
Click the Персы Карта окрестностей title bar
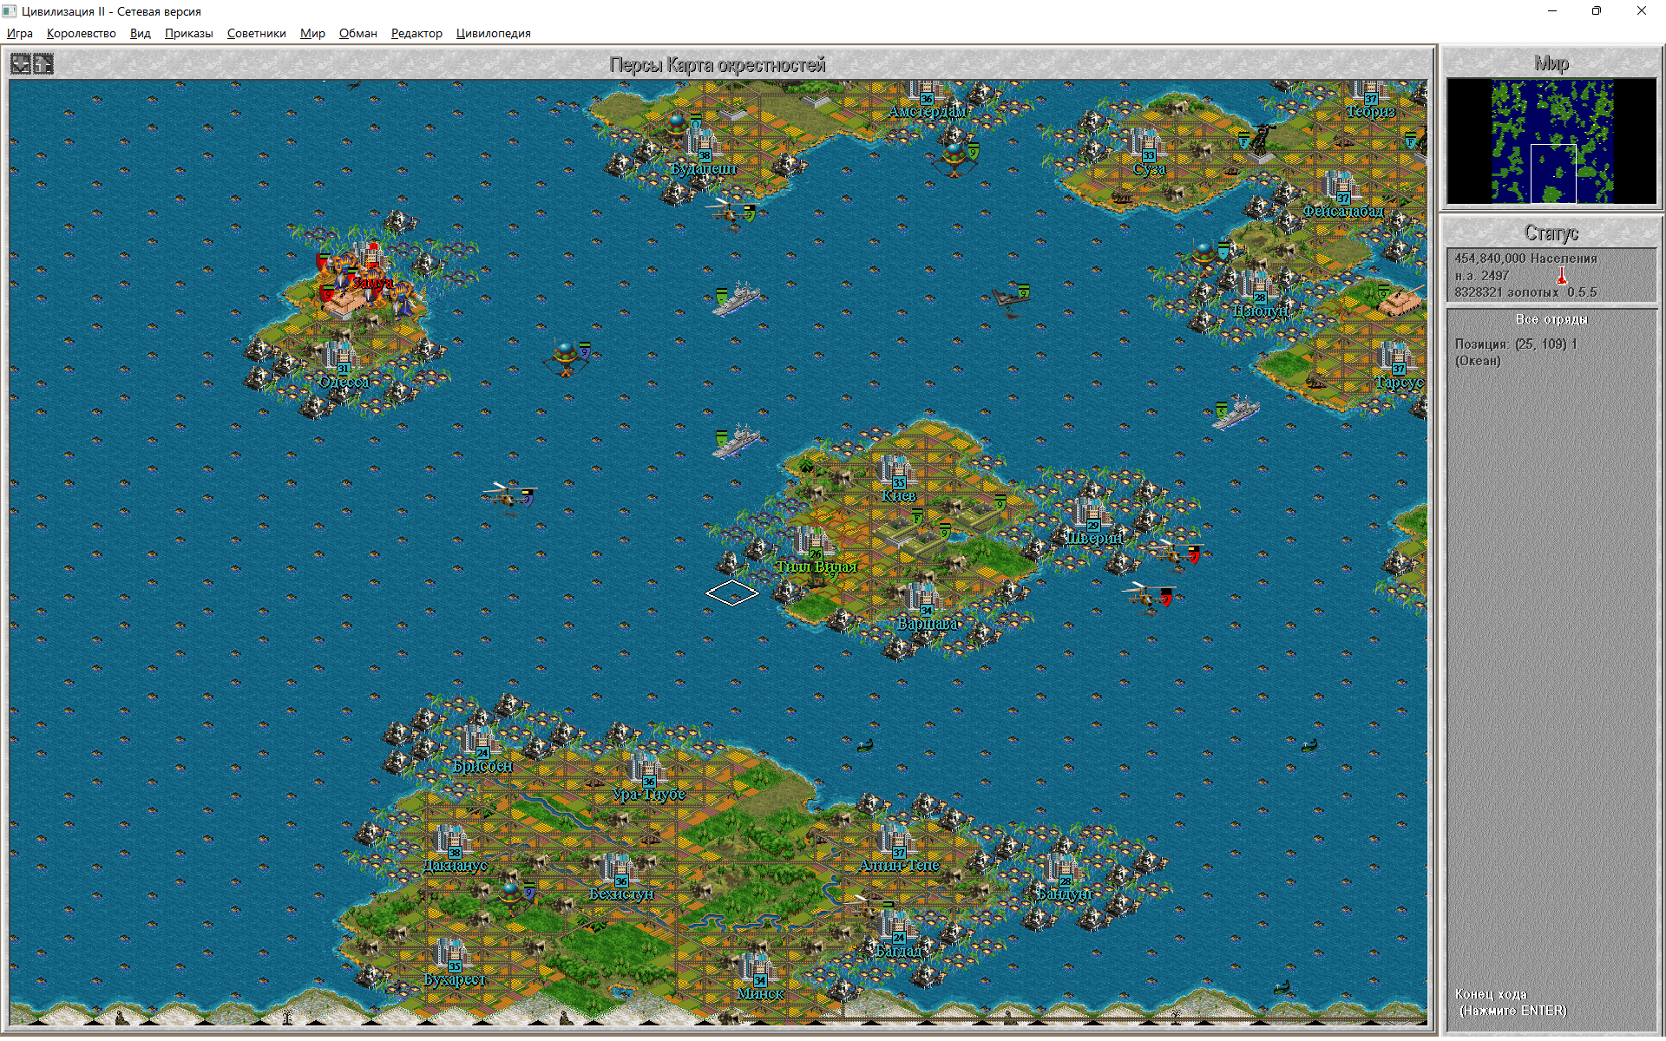click(718, 64)
